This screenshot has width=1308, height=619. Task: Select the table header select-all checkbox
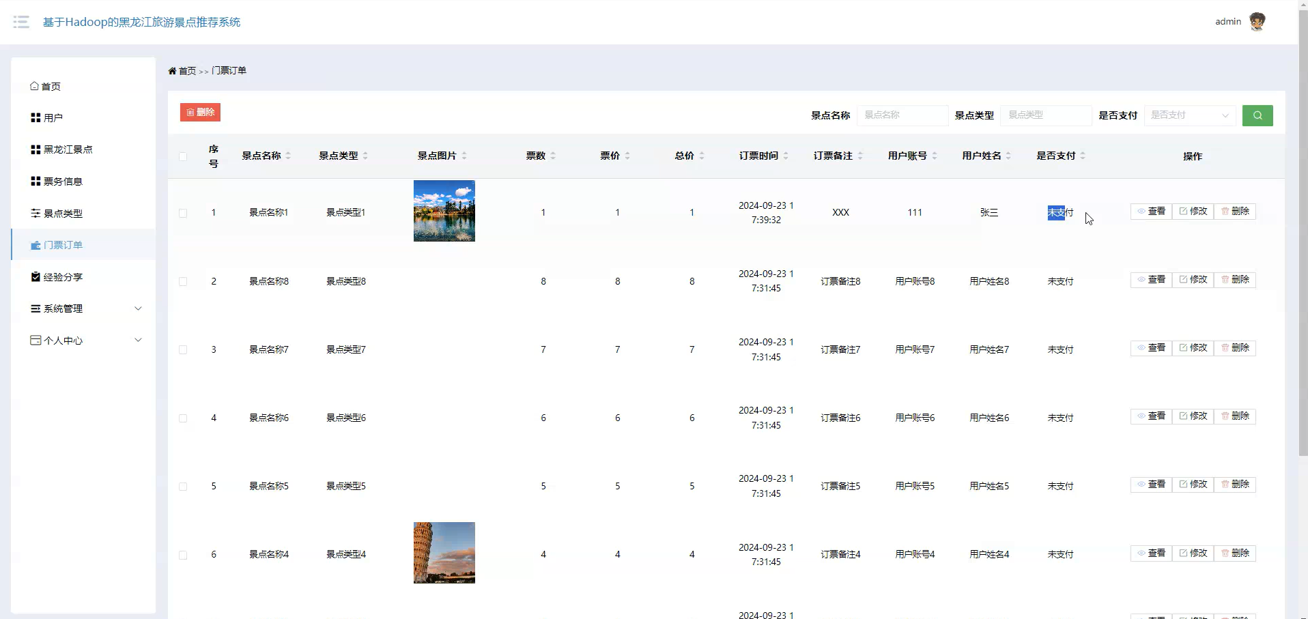click(x=183, y=156)
